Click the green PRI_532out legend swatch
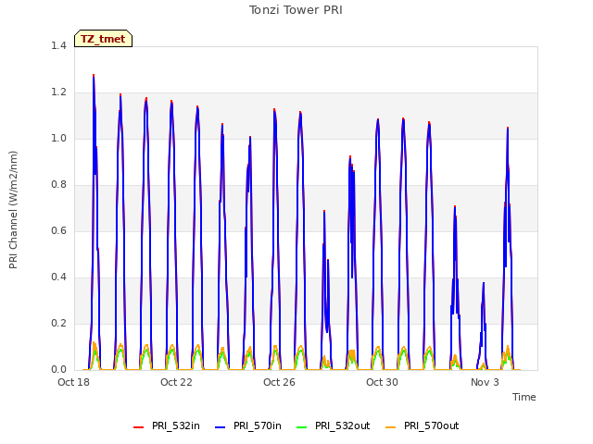Image resolution: width=593 pixels, height=444 pixels. [x=302, y=426]
